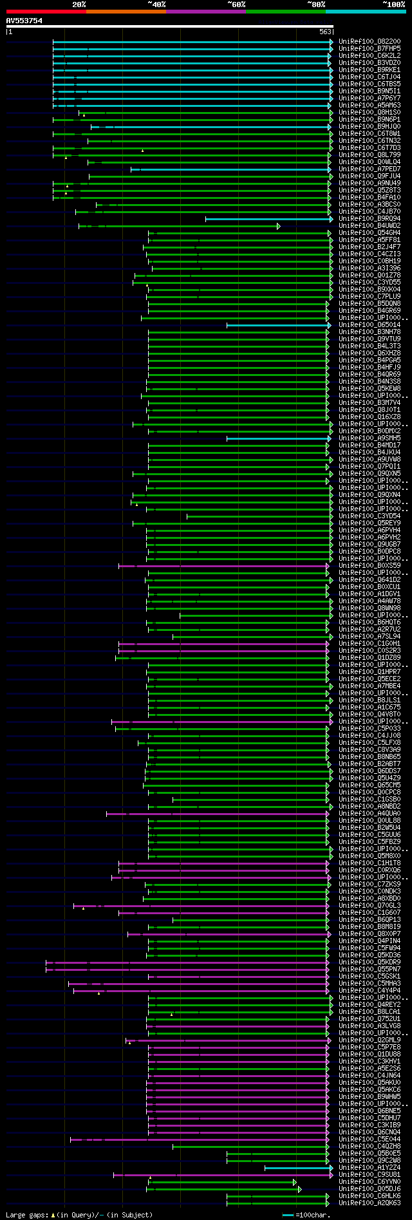Select hit label UniRef100_C6YVN0
Viewport: 412px width, 1220px height.
pos(370,1182)
